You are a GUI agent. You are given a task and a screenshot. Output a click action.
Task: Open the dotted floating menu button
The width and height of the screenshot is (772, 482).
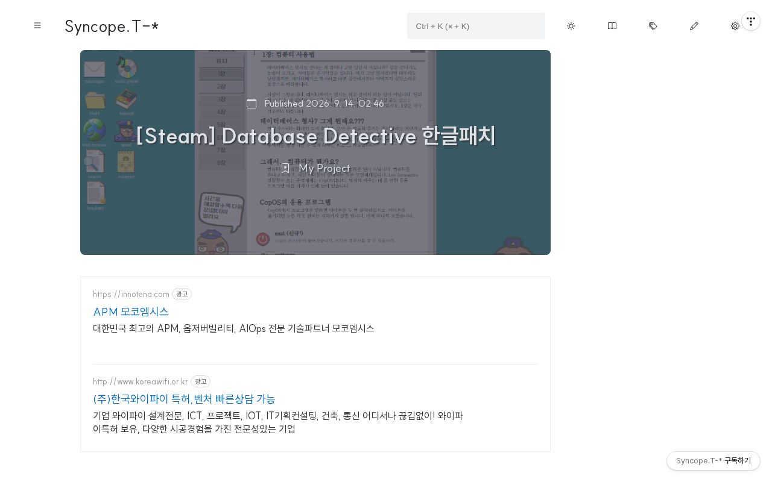coord(751,21)
